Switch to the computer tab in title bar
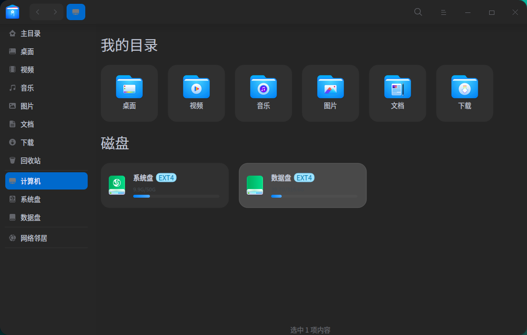Image resolution: width=527 pixels, height=335 pixels. 76,12
